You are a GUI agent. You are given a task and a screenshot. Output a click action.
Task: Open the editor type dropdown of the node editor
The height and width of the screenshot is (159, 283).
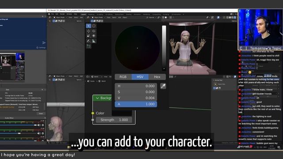click(x=88, y=76)
